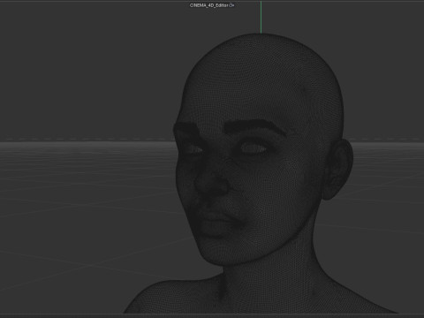Click the partially hidden eye at face edge
Viewport: 424px width, 318px height.
pos(195,149)
